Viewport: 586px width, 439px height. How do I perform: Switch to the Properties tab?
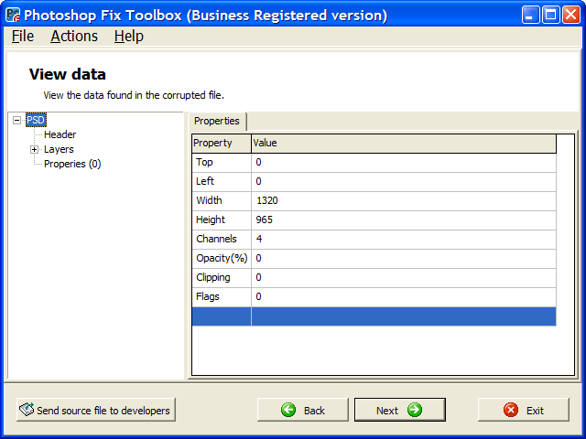click(x=217, y=121)
